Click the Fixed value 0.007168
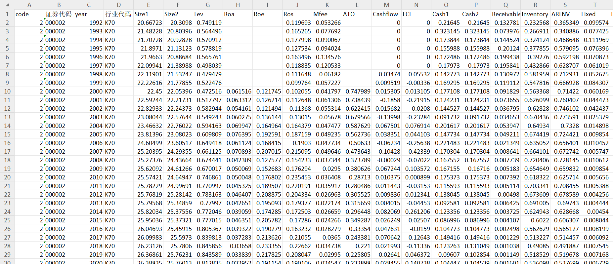 (x=595, y=255)
